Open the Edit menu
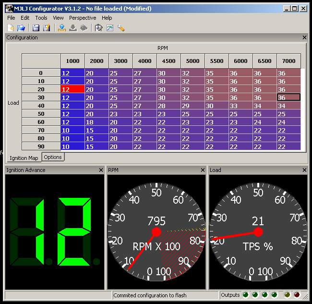This screenshot has width=312, height=304. click(25, 18)
